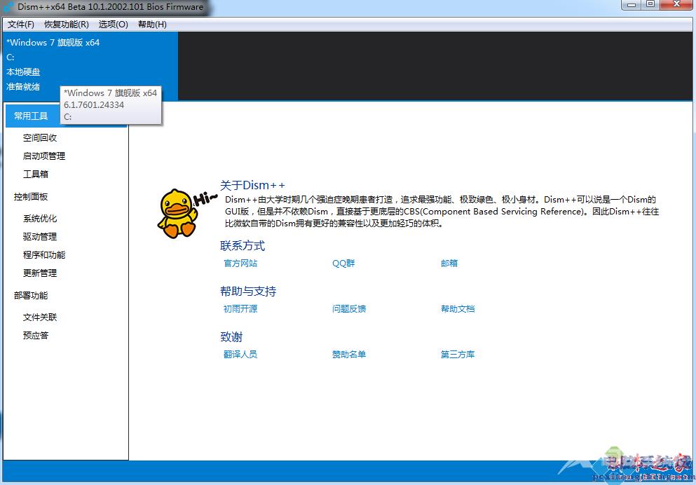
Task: Open 驱动管理 driver management
Action: [39, 236]
